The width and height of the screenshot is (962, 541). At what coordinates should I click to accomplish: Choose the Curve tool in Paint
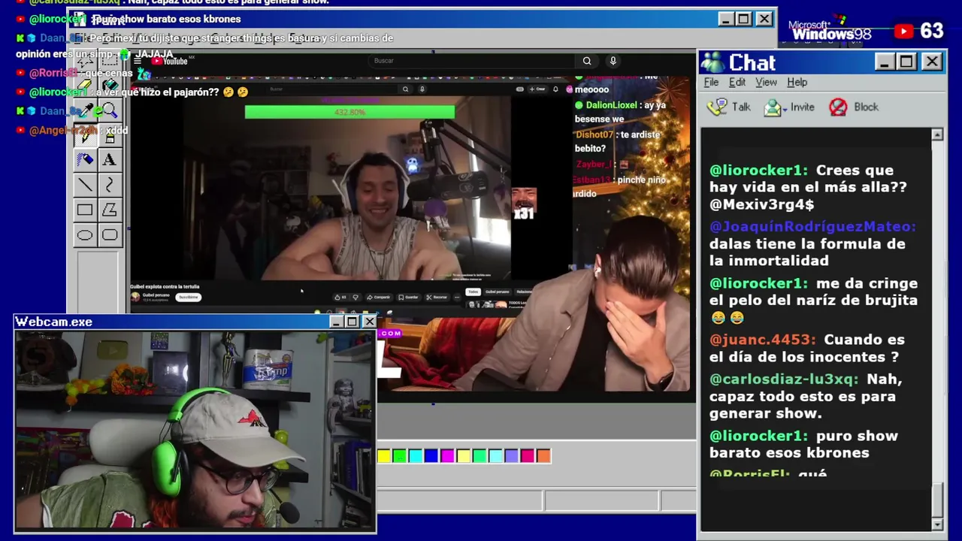coord(110,184)
